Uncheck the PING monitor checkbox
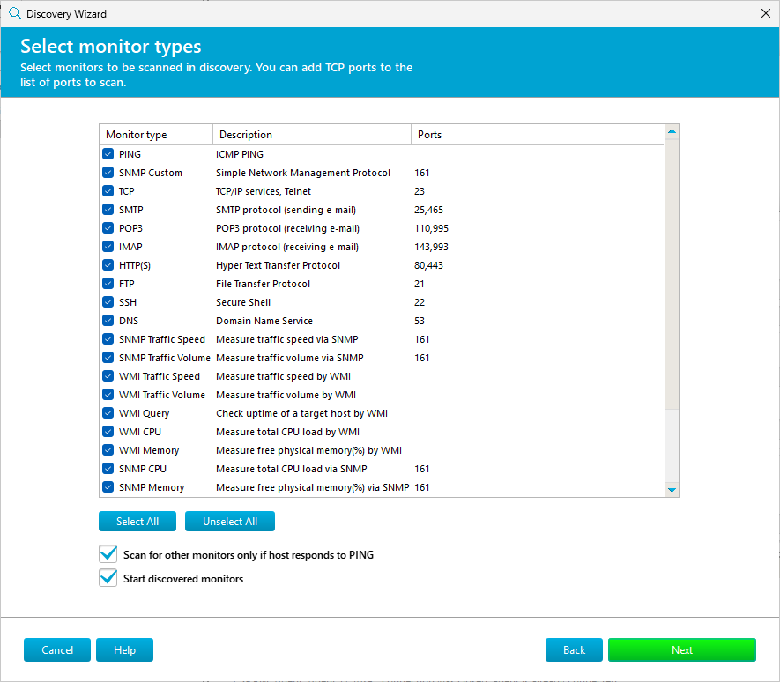Viewport: 780px width, 682px height. 108,154
